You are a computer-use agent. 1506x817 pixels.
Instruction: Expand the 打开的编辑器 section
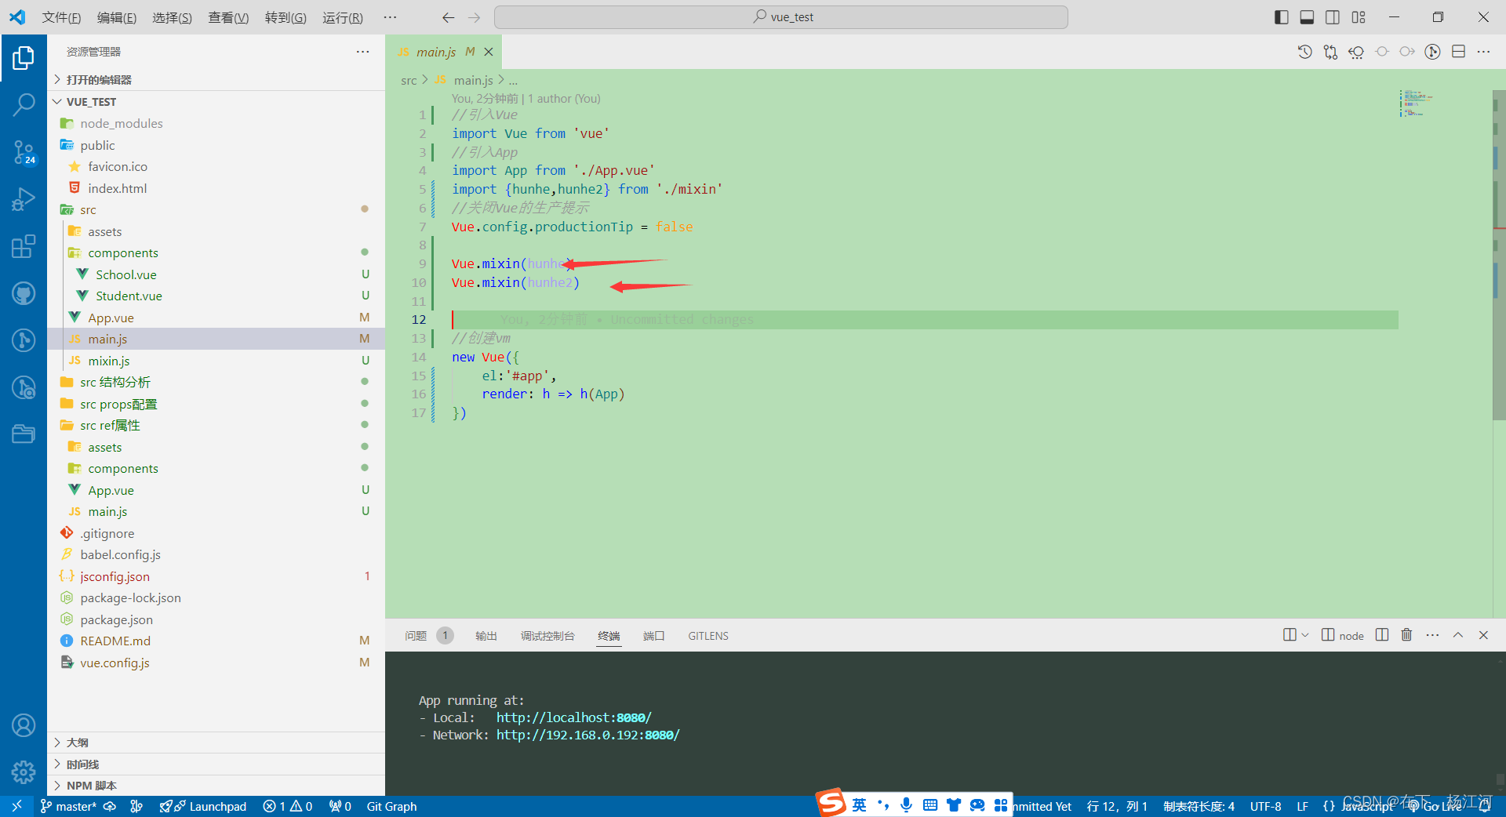coord(216,80)
